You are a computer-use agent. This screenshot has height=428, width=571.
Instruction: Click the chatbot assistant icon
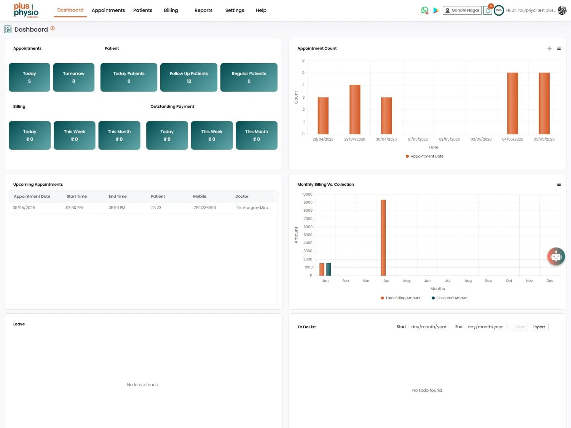(556, 257)
